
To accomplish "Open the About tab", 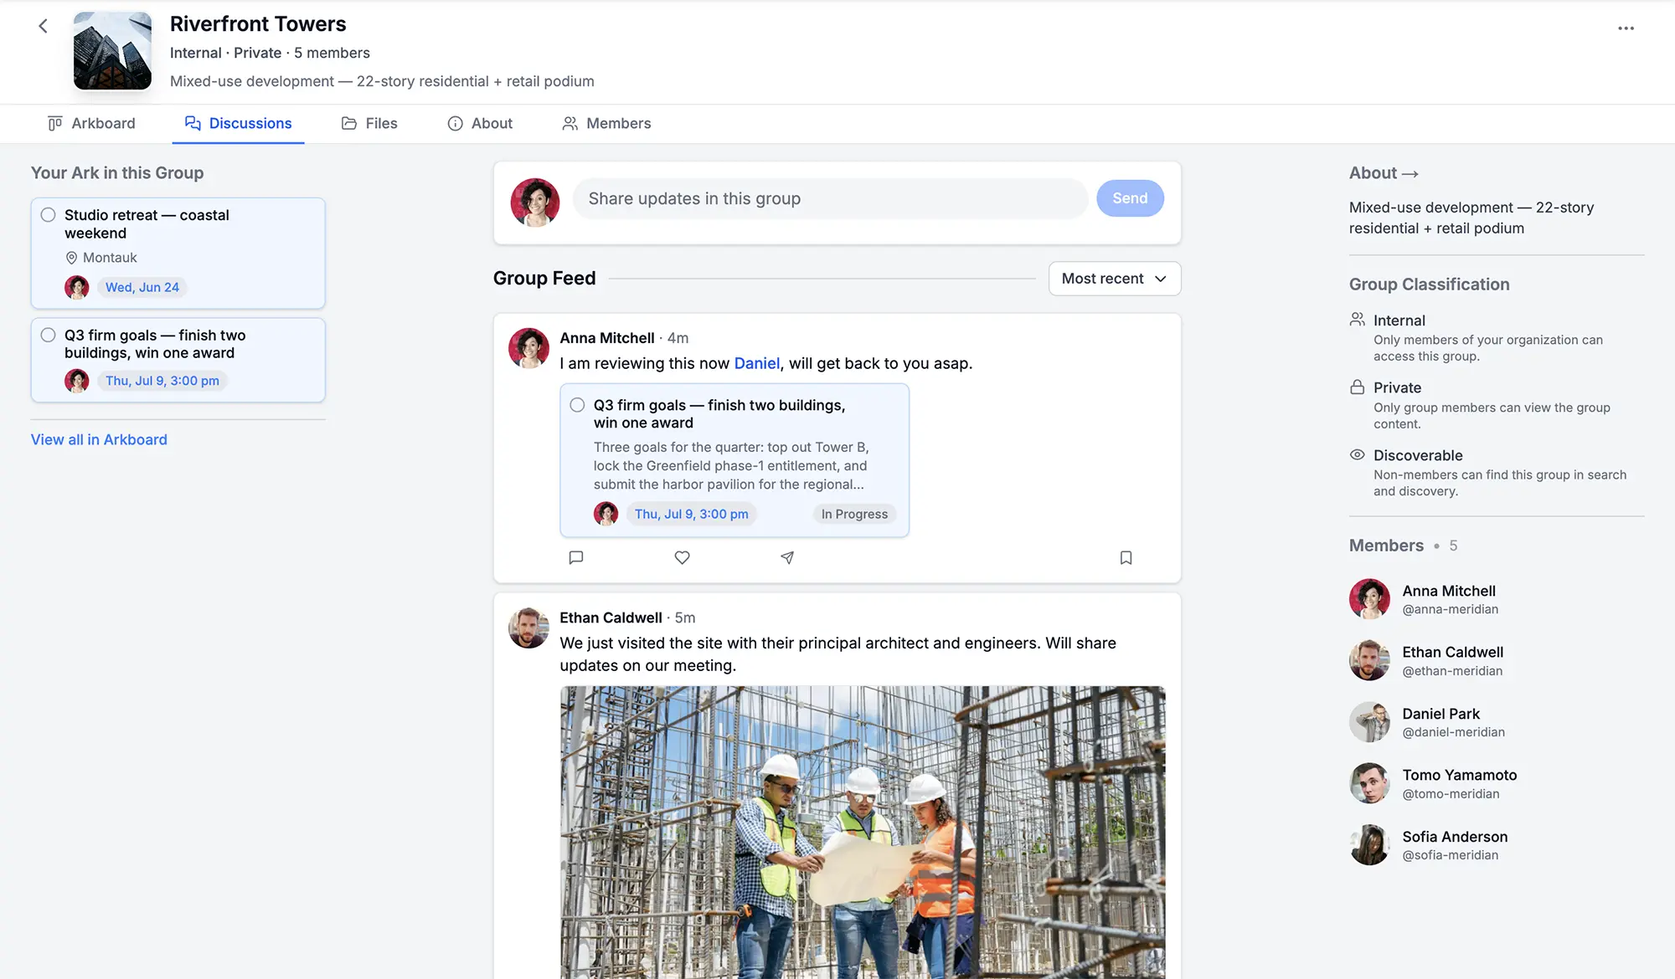I will 480,124.
